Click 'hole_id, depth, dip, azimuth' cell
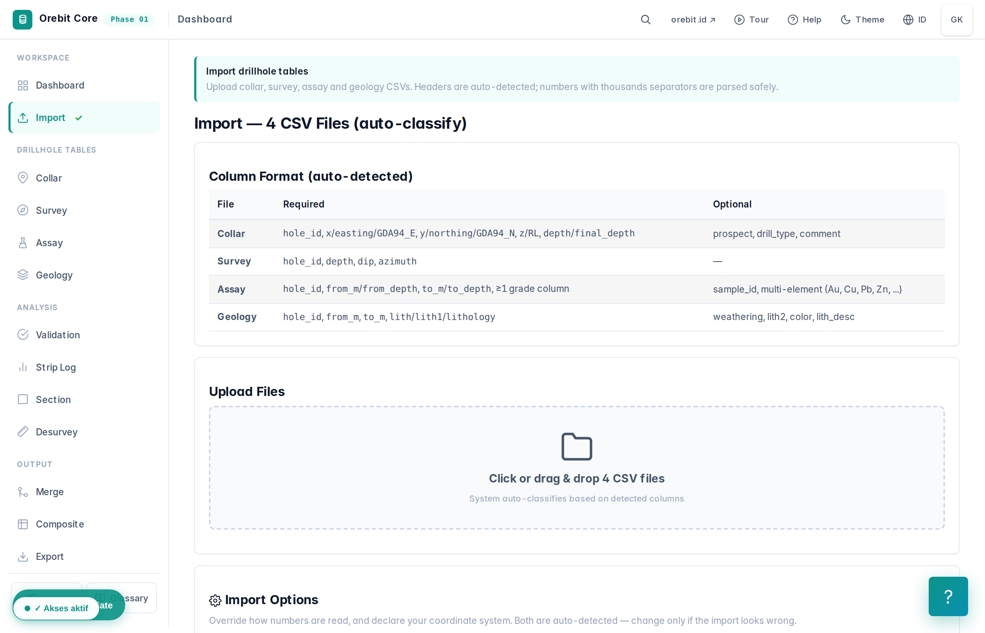The height and width of the screenshot is (633, 985). 350,261
